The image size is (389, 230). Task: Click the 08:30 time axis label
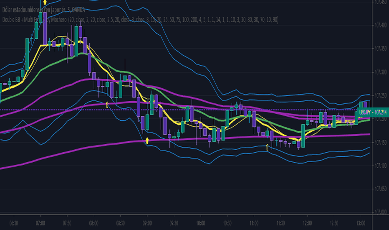[x=120, y=223]
